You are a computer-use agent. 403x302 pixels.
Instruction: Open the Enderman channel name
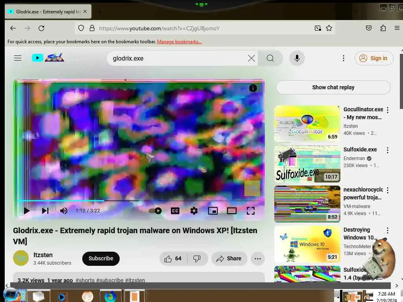coord(354,158)
